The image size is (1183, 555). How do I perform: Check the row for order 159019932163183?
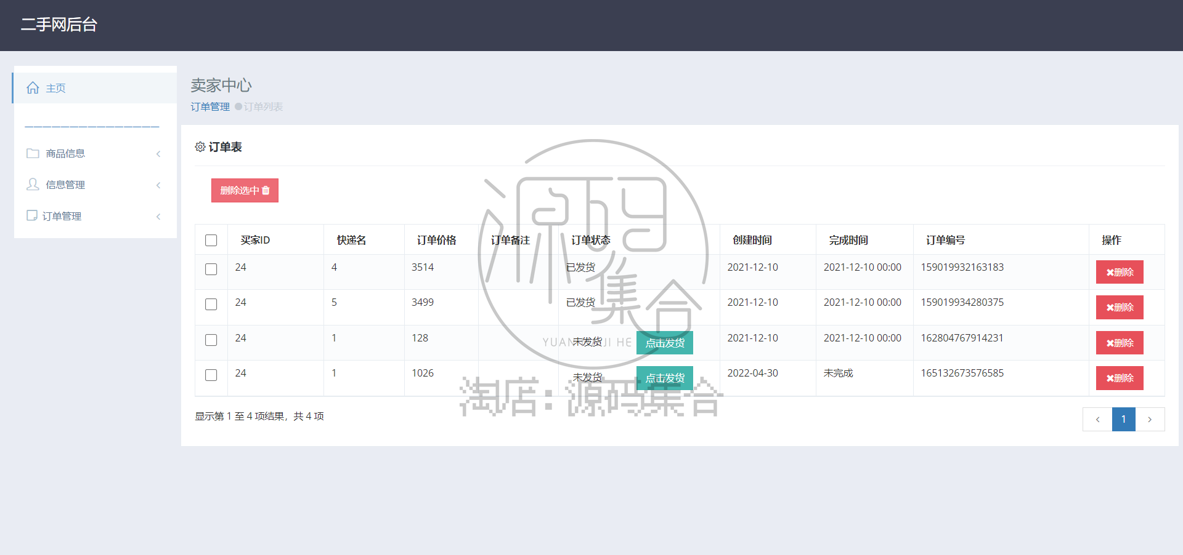click(211, 269)
